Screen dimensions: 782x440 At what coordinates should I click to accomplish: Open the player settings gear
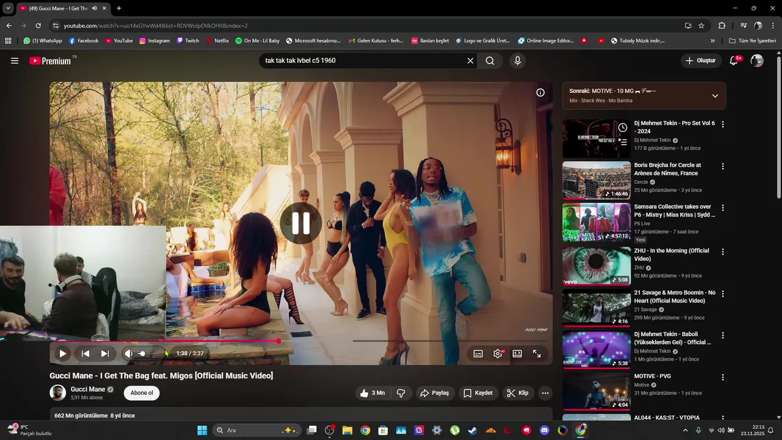tap(498, 353)
